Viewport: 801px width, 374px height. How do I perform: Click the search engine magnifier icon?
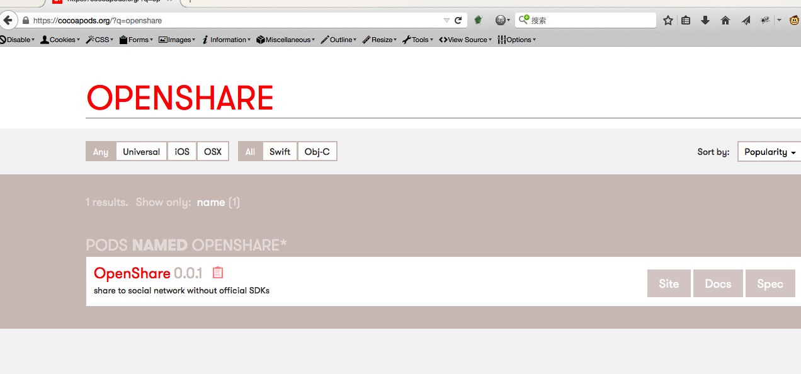tap(523, 20)
